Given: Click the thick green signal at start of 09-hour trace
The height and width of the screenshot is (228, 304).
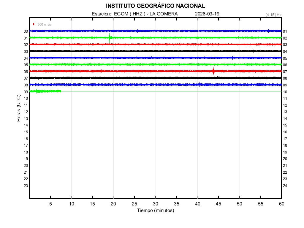Looking at the screenshot, I should coord(45,91).
